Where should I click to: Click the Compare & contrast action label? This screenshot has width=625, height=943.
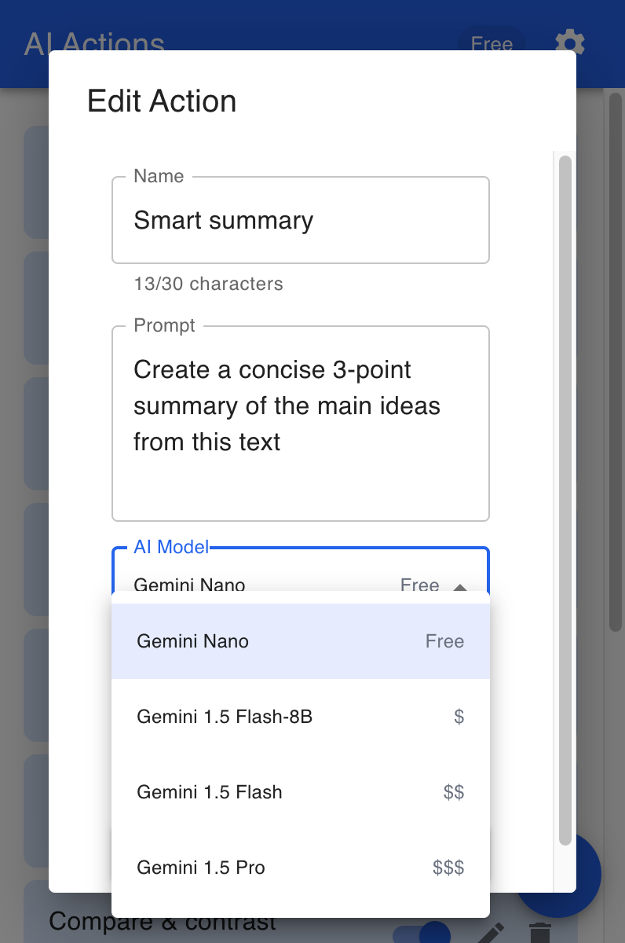pos(163,923)
